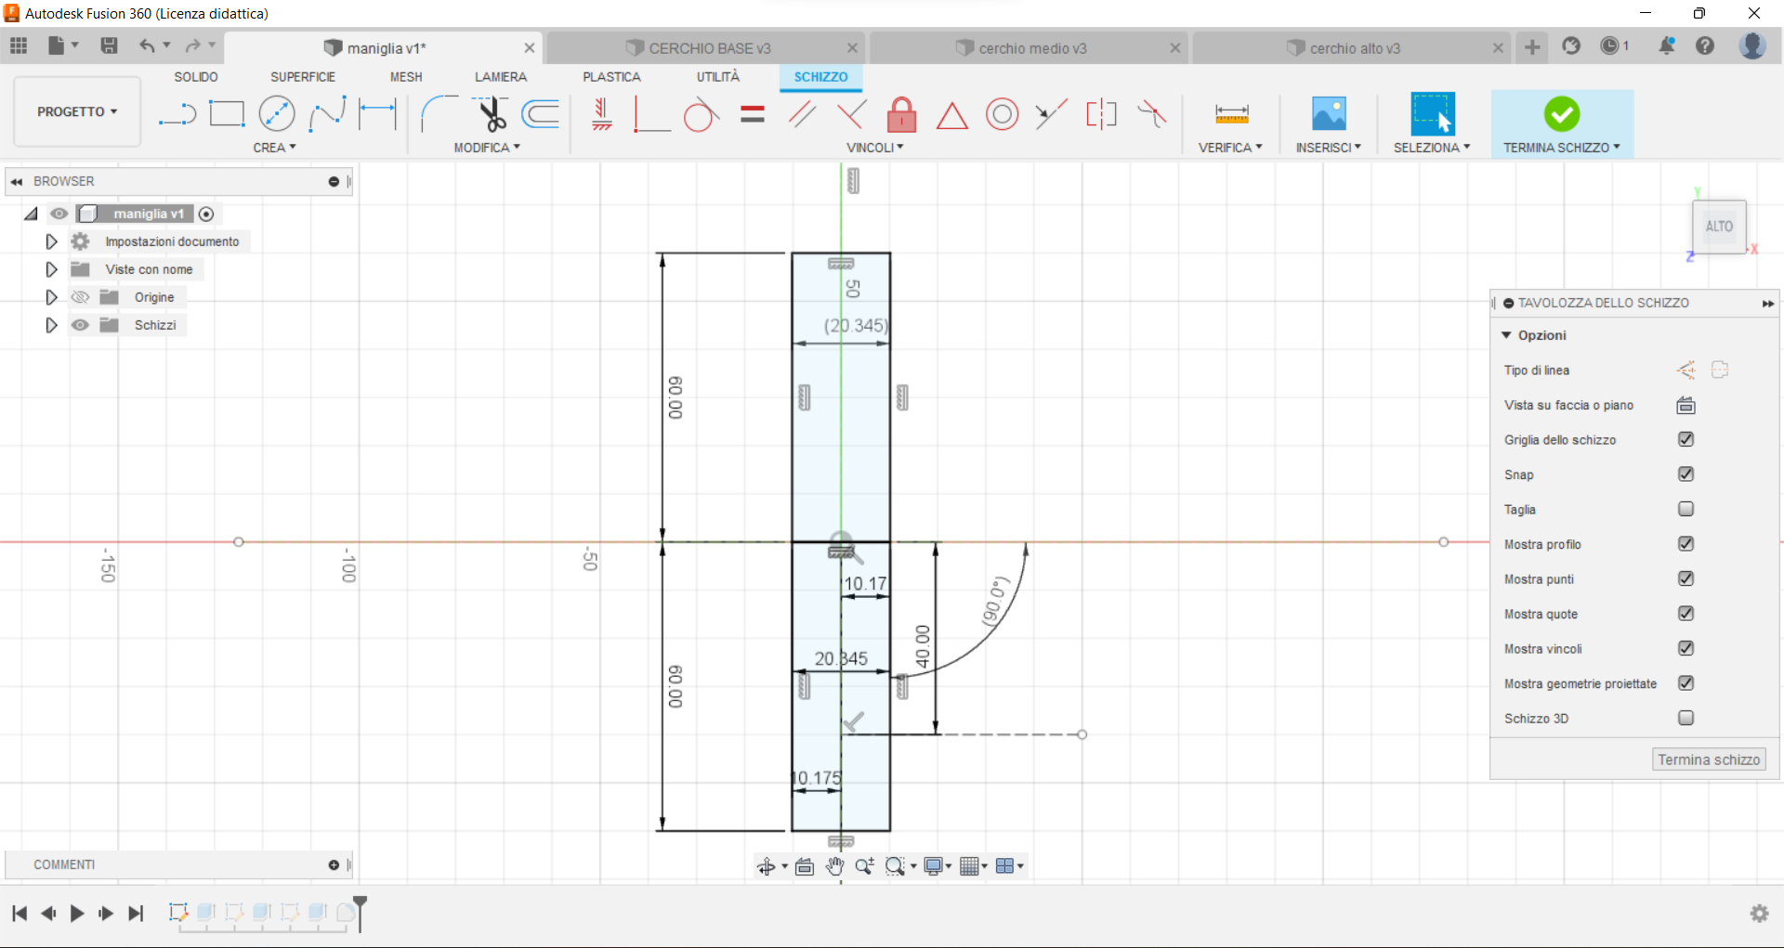Click green Finish Sketch checkmark
Screen dimensions: 1784x948
tap(1561, 114)
